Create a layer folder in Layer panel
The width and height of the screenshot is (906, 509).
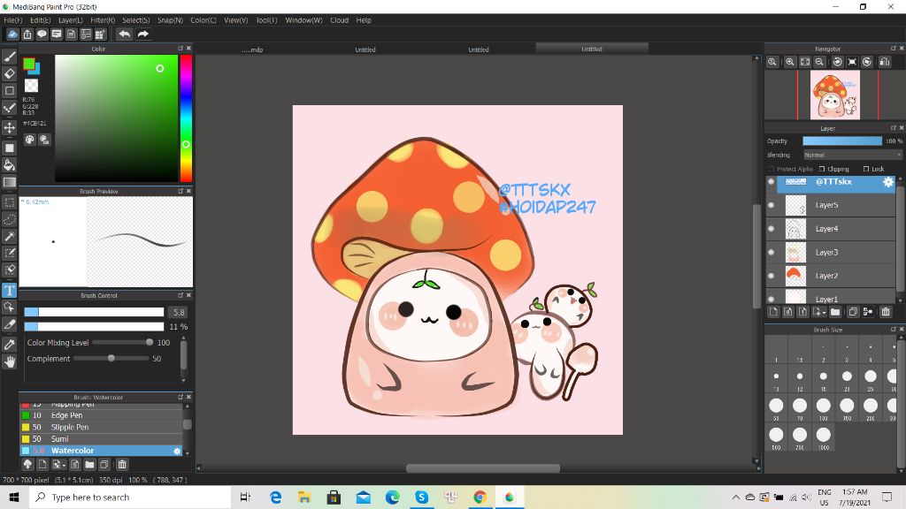(x=835, y=312)
